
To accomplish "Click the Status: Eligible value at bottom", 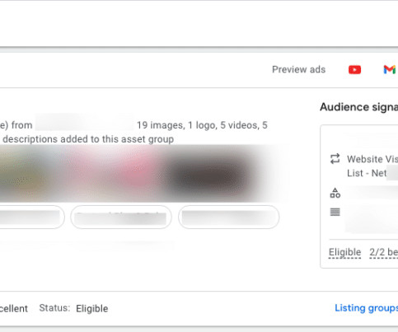I will tap(92, 309).
